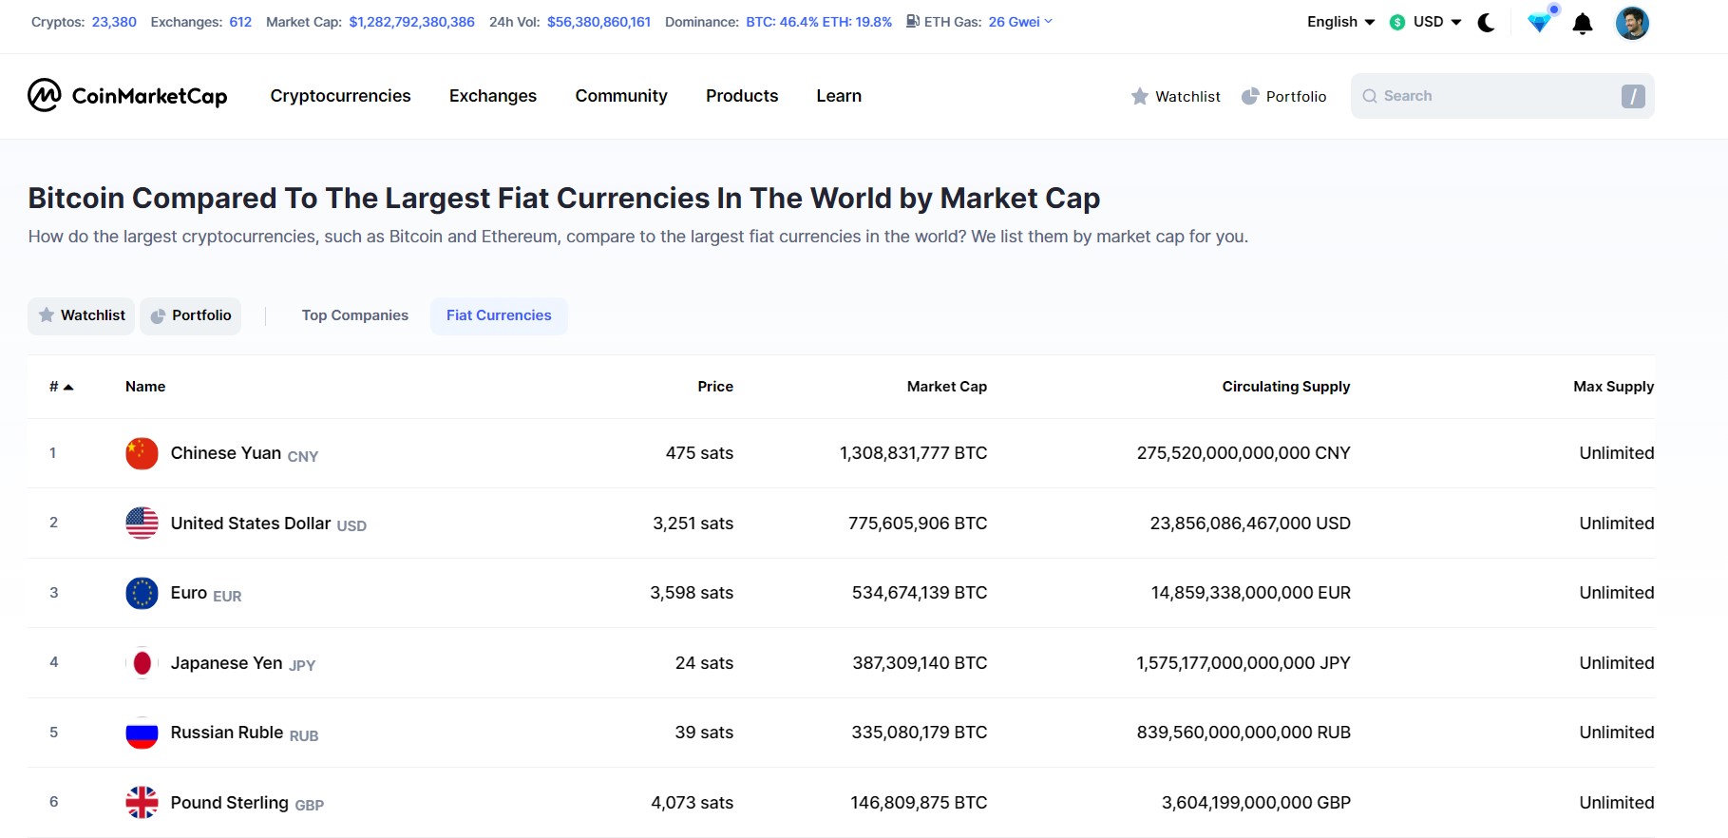This screenshot has height=838, width=1728.
Task: Select the Pound Sterling GBP name
Action: pos(247,803)
